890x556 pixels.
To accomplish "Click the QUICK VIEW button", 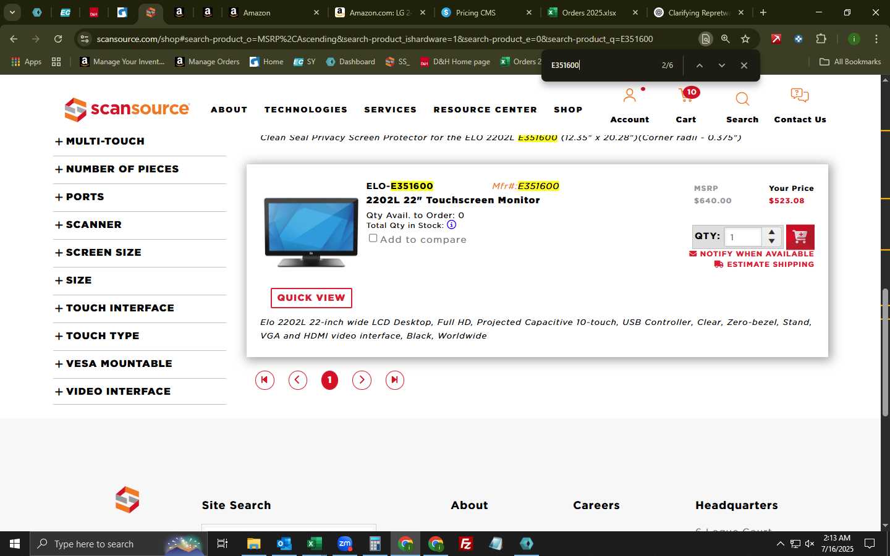I will [311, 298].
